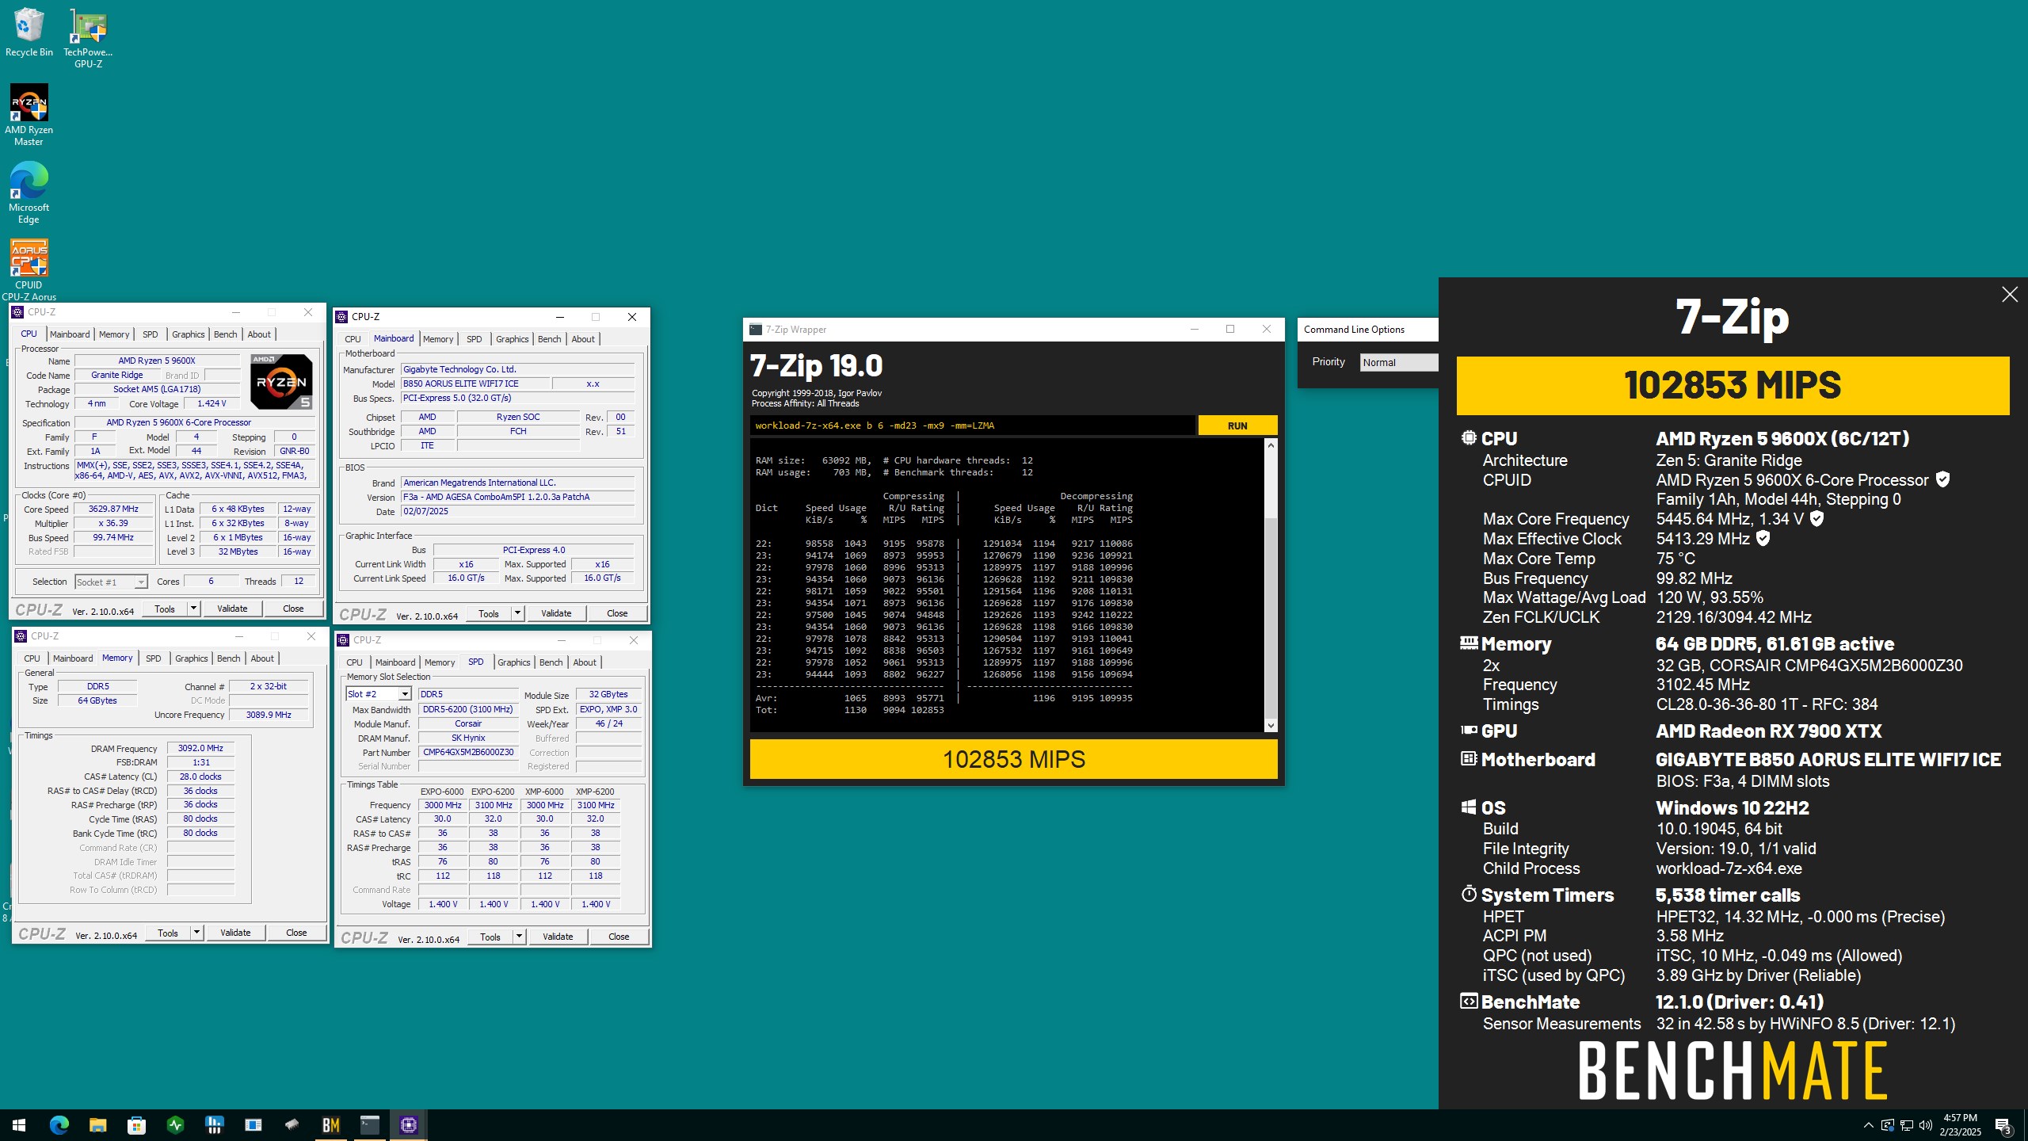Switch to BenchMate (BM) in taskbar
The image size is (2028, 1141).
(x=330, y=1124)
